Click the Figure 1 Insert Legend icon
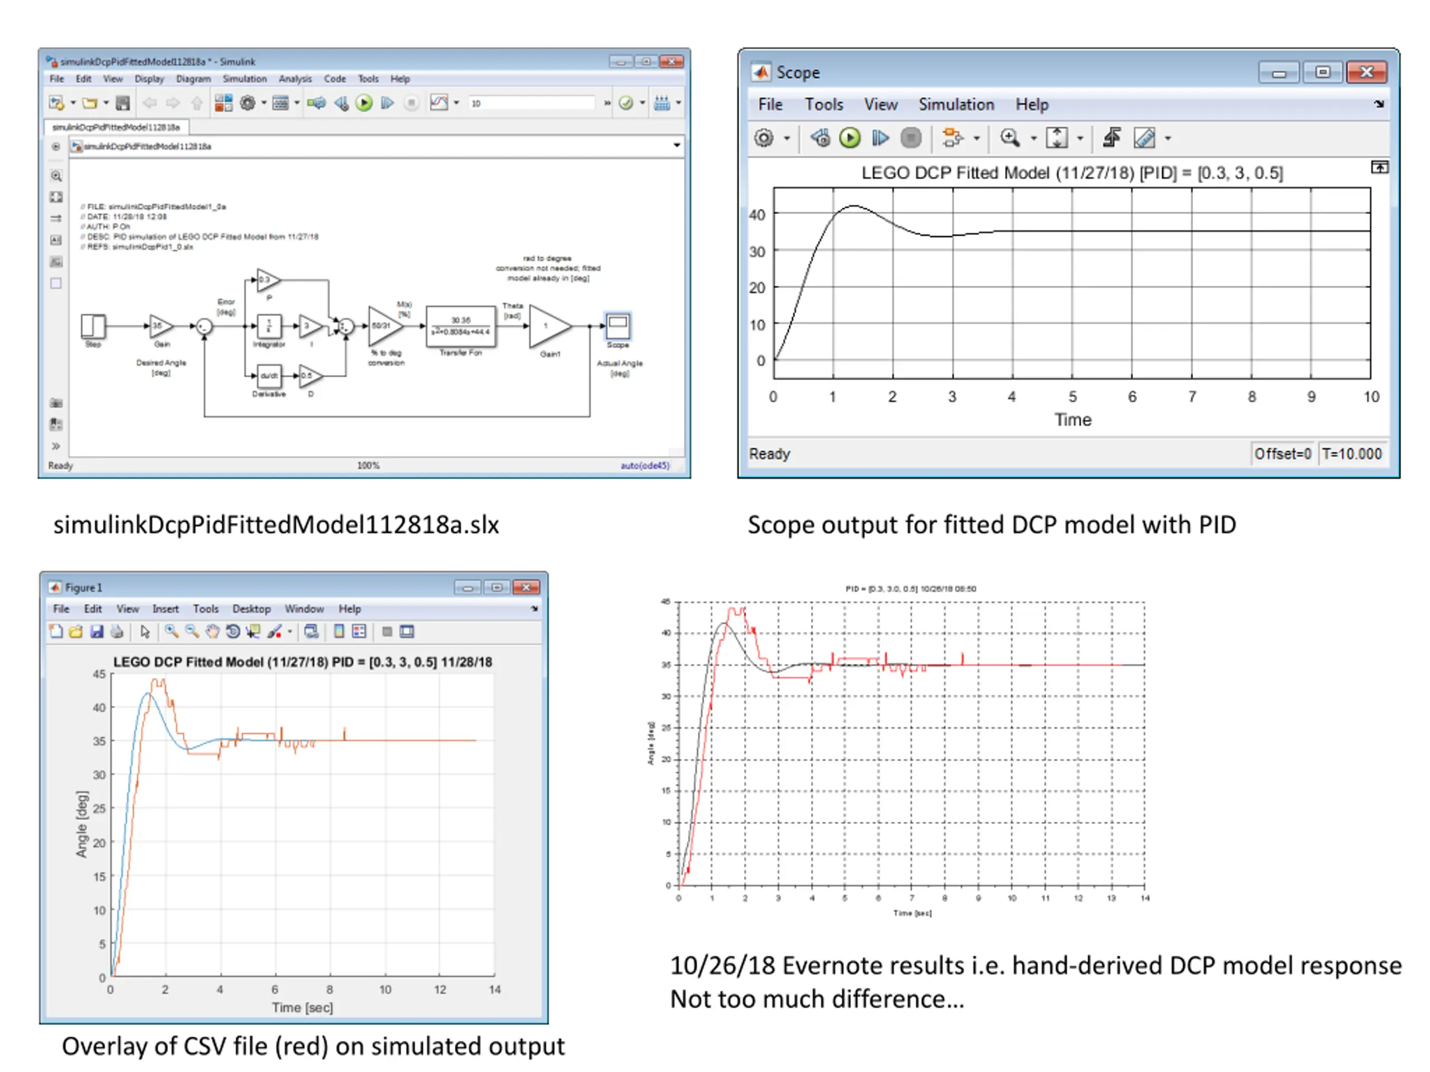Viewport: 1430px width, 1072px height. tap(359, 631)
